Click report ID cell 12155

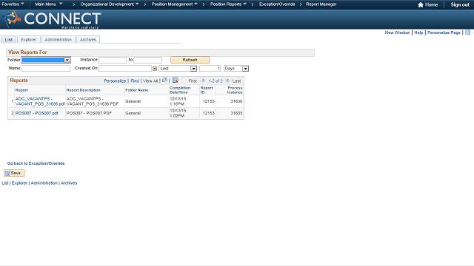(209, 101)
